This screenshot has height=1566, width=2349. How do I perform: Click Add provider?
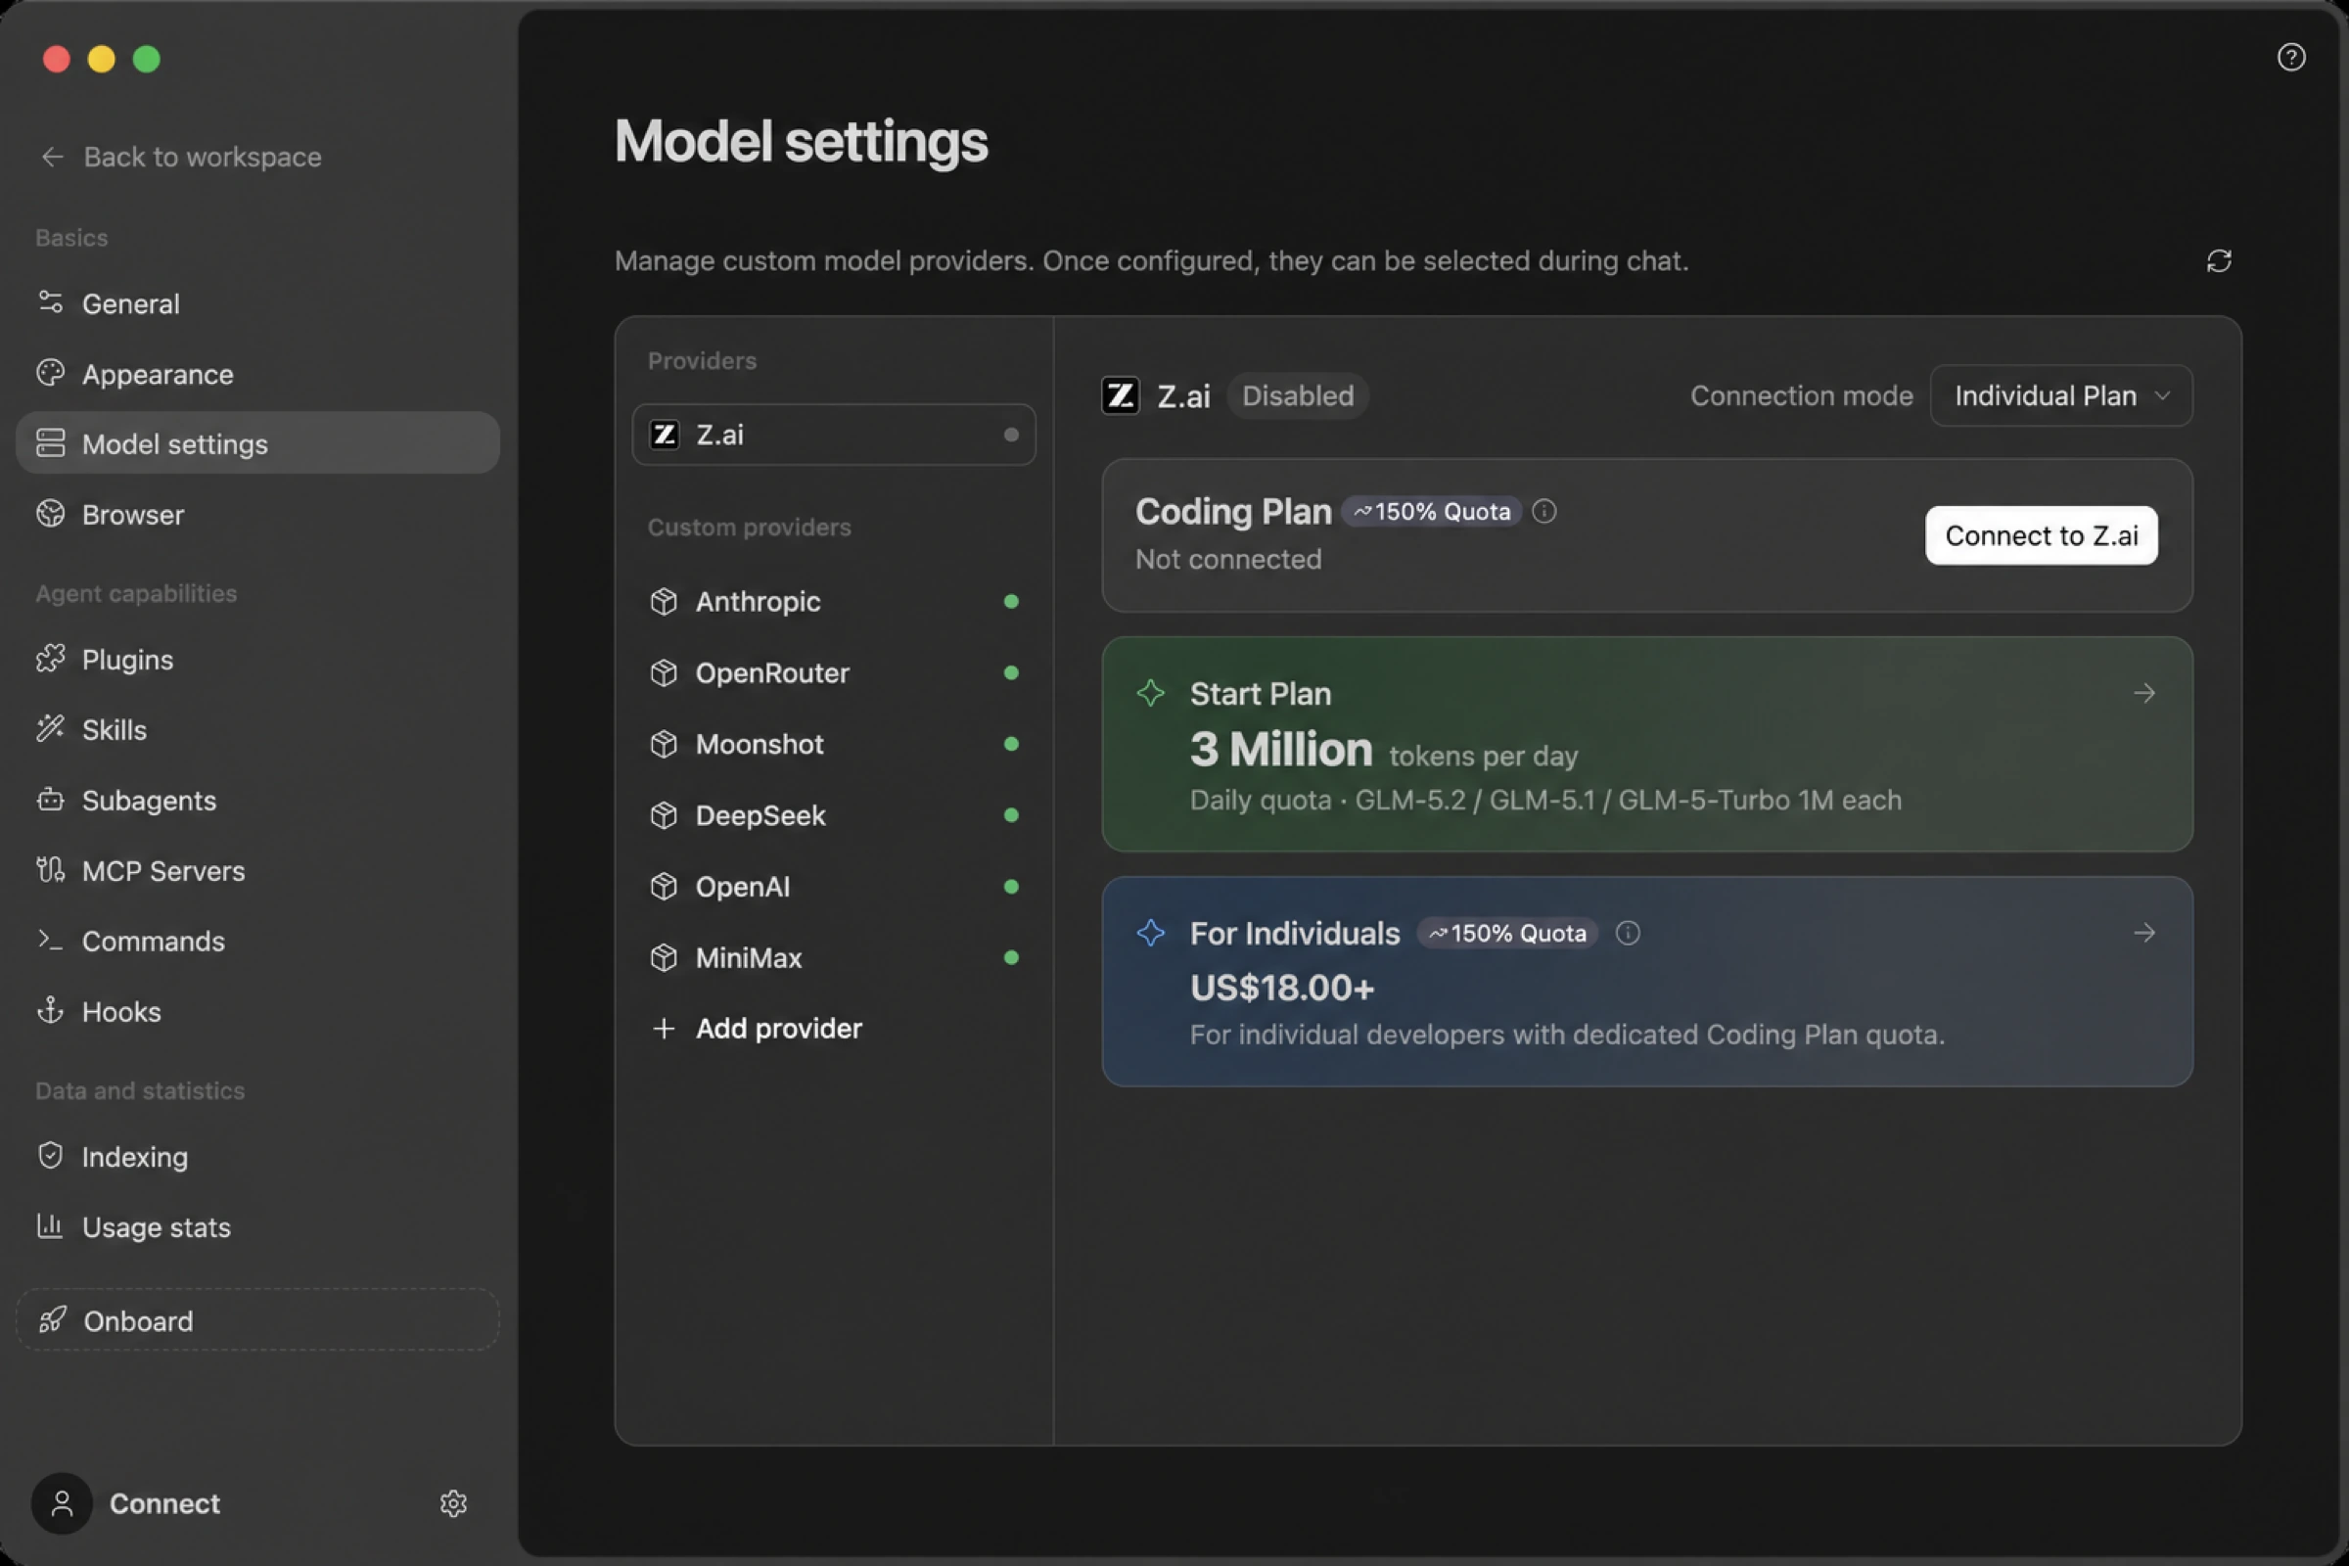(756, 1029)
